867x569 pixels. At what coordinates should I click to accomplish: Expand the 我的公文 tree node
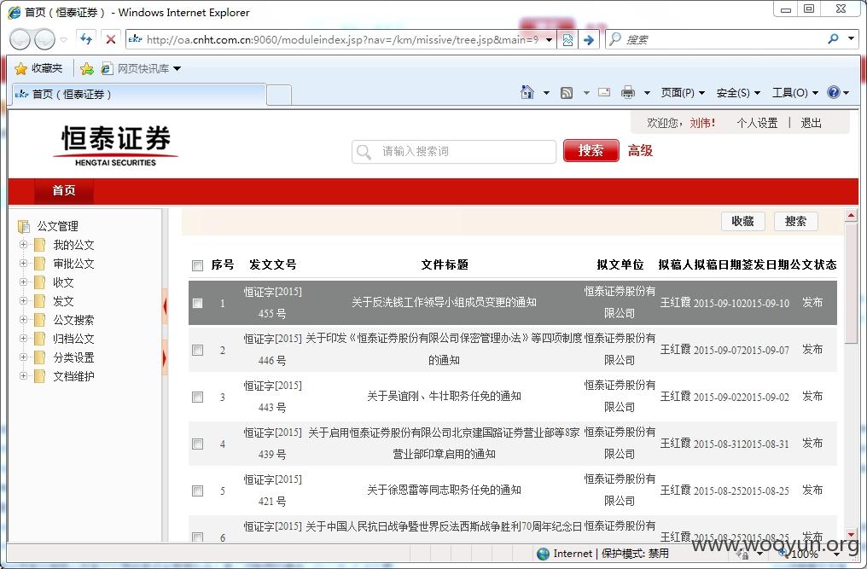tap(23, 245)
